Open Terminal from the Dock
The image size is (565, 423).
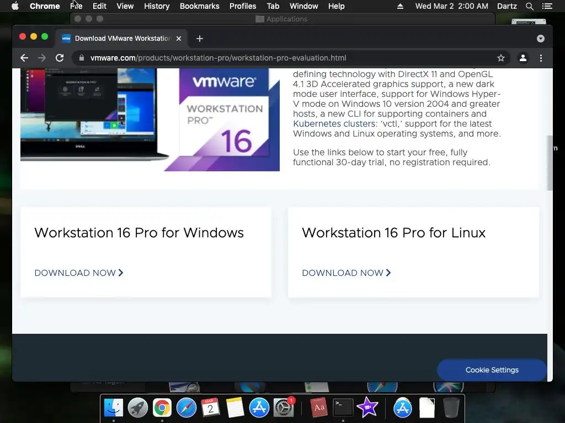pos(343,408)
